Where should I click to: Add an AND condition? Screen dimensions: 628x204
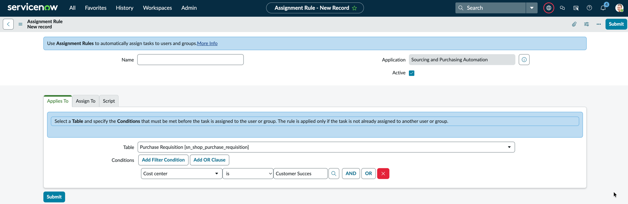pyautogui.click(x=351, y=173)
